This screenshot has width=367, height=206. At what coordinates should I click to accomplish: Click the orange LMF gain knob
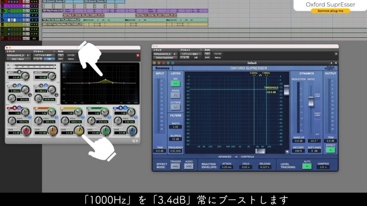(x=53, y=131)
